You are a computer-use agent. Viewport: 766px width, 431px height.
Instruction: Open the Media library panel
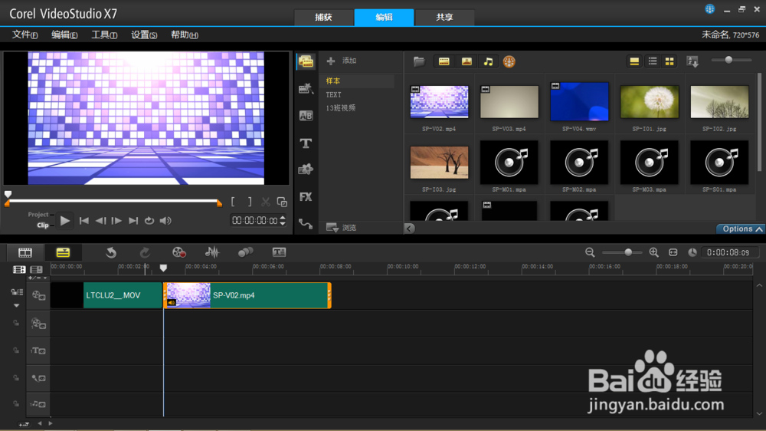(x=306, y=61)
